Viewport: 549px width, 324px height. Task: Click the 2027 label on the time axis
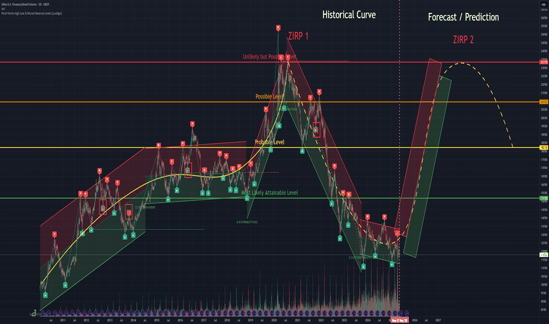coord(438,320)
